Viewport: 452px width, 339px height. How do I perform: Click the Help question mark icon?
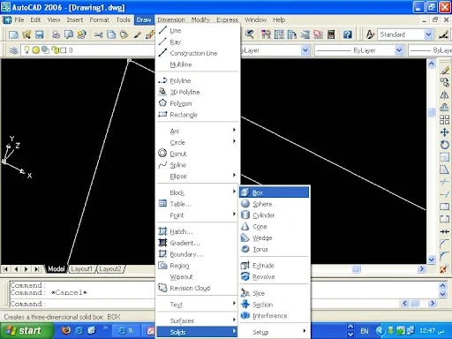(348, 34)
